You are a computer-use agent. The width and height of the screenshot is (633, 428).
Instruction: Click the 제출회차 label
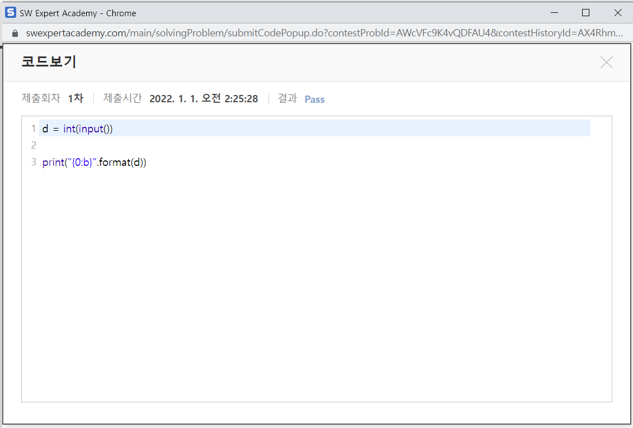pyautogui.click(x=41, y=98)
